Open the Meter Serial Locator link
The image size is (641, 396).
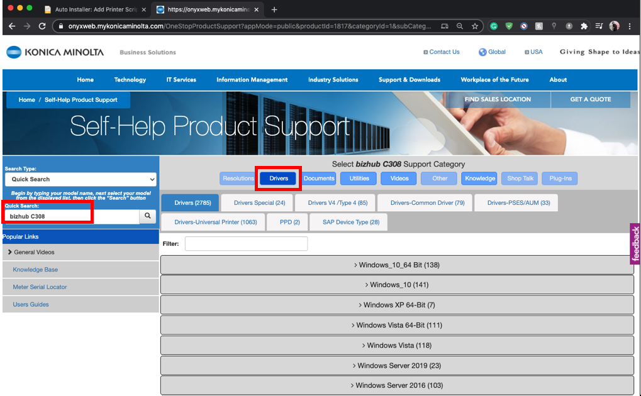point(40,287)
